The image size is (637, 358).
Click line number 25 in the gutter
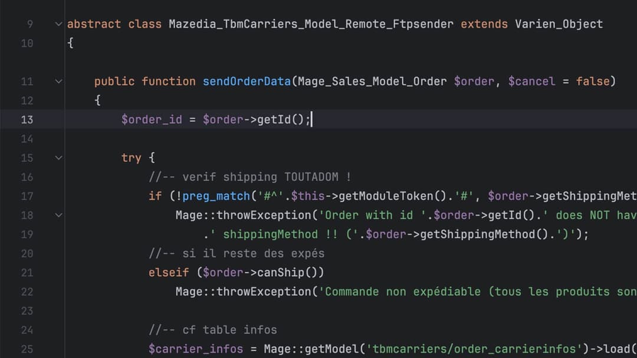click(27, 349)
